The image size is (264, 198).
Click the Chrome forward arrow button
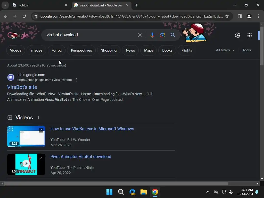[15, 16]
